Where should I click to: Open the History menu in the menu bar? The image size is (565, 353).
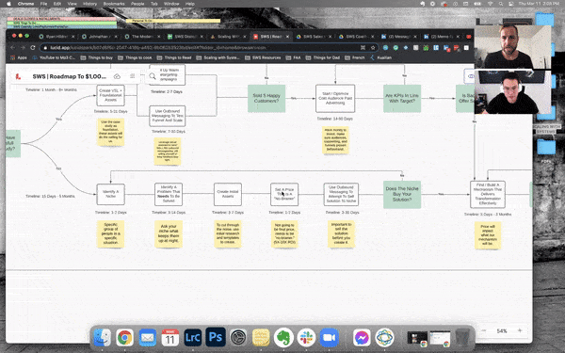(89, 4)
